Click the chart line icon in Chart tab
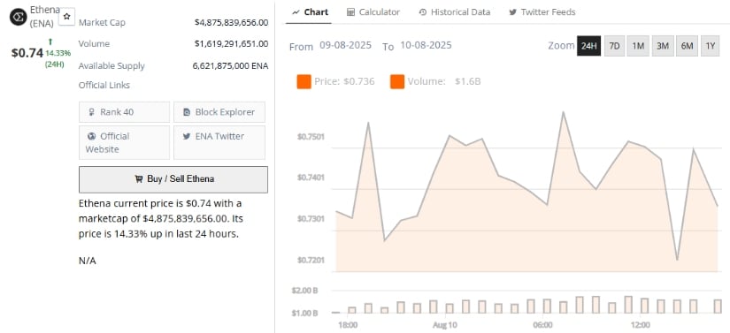 tap(296, 12)
